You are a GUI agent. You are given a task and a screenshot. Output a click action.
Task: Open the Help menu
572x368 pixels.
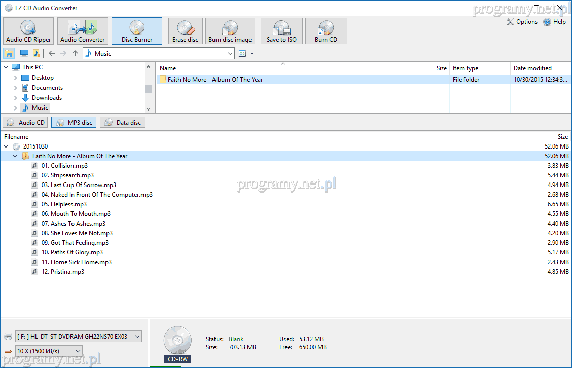pyautogui.click(x=554, y=22)
